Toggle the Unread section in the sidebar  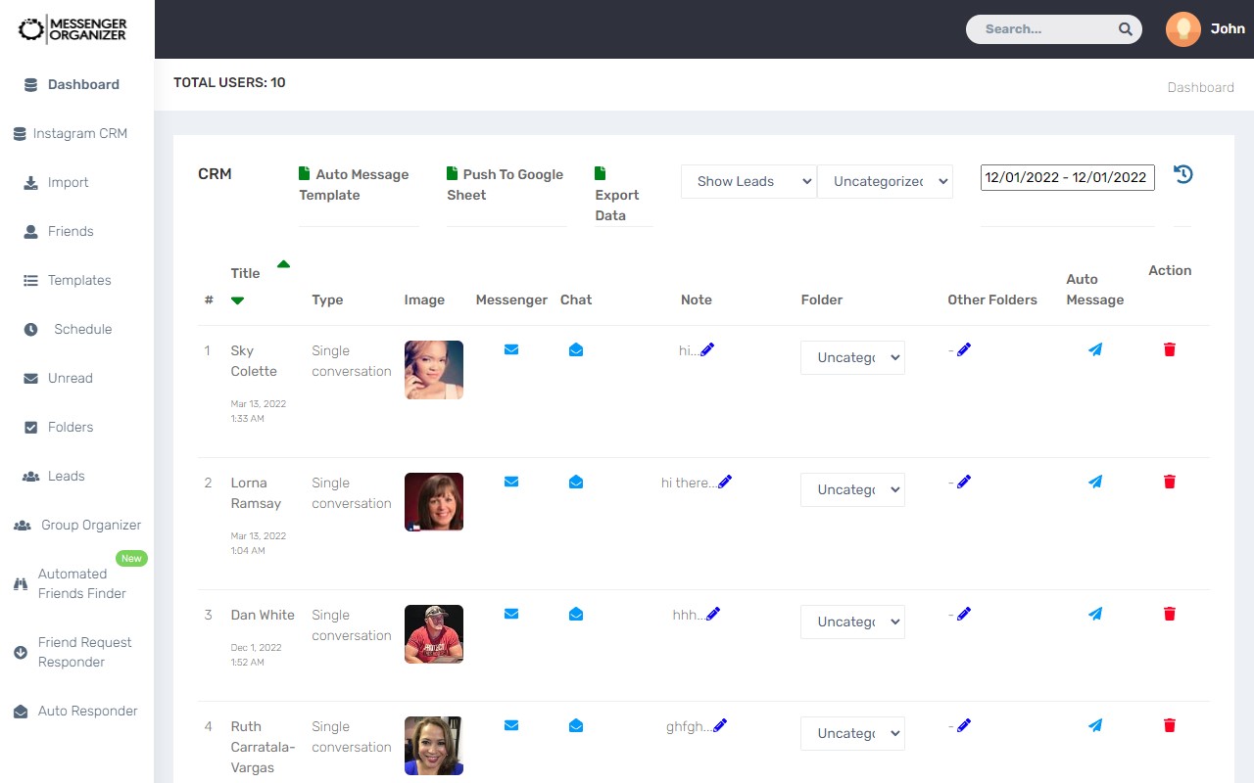click(x=70, y=378)
